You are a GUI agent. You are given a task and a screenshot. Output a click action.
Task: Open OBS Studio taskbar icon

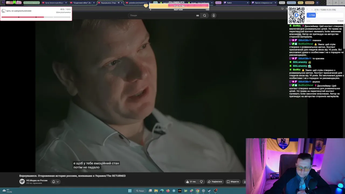tap(215, 191)
